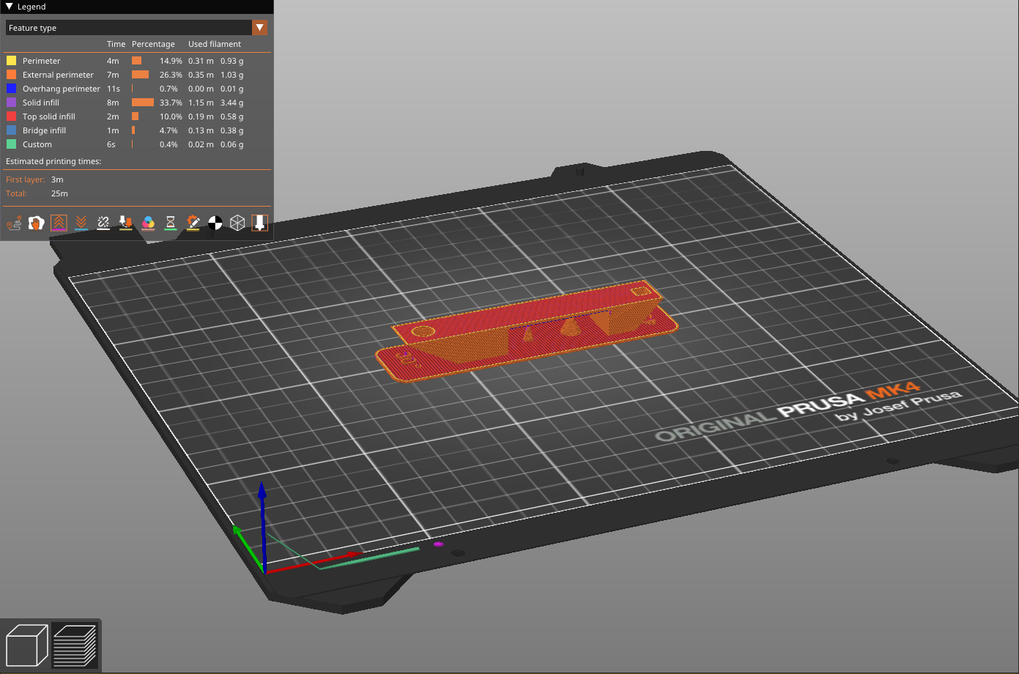
Task: Toggle retractions visibility icon
Action: click(x=59, y=223)
